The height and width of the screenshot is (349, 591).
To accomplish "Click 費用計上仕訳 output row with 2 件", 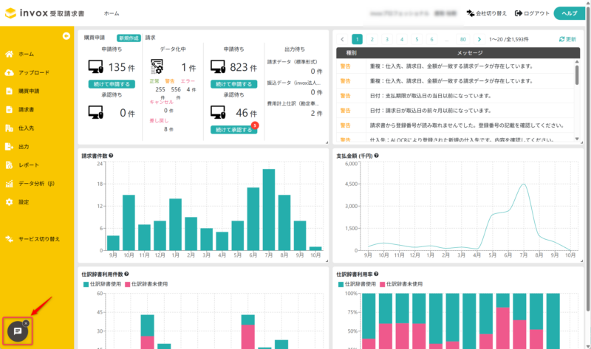I will (295, 108).
